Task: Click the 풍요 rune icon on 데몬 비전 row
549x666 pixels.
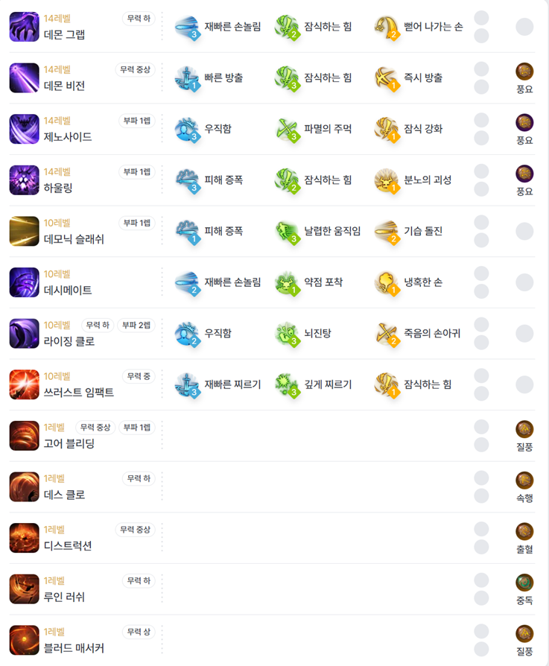Action: coord(524,72)
